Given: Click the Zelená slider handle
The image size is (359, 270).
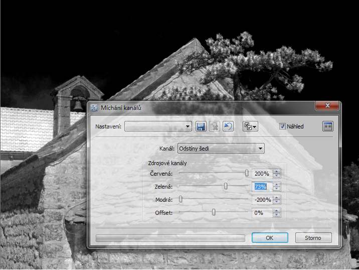Looking at the screenshot, I should click(x=226, y=186).
